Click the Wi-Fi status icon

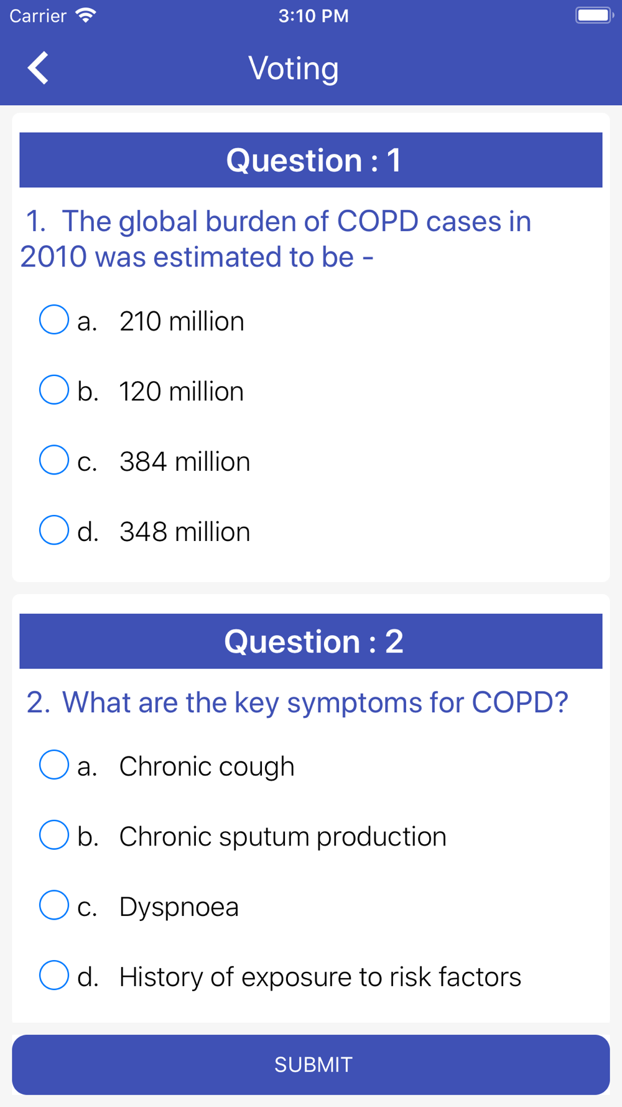point(85,16)
